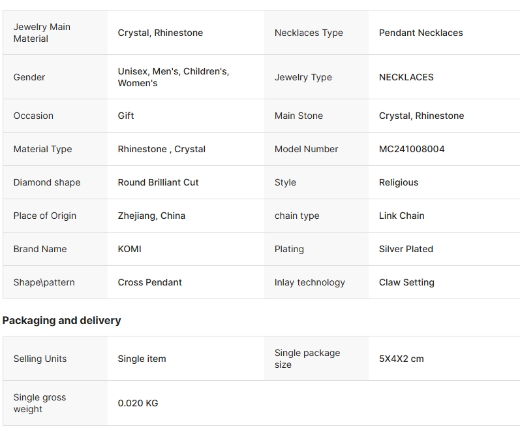Screen dimensions: 520x439
Task: Select the 'Silver Plated' plating value
Action: pyautogui.click(x=406, y=249)
